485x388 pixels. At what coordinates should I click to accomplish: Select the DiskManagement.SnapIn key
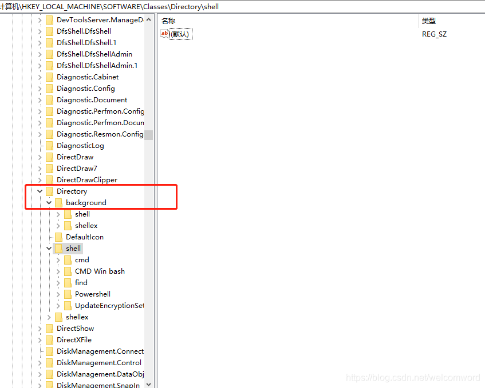point(98,385)
